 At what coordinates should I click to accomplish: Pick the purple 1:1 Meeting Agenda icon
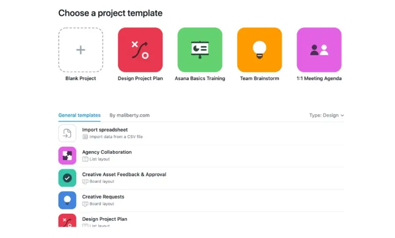point(319,50)
